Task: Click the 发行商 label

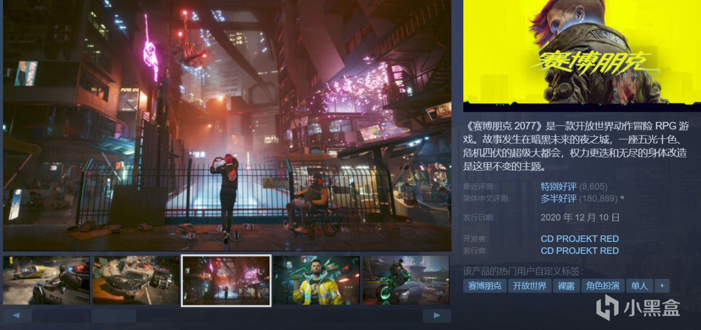Action: pyautogui.click(x=475, y=251)
